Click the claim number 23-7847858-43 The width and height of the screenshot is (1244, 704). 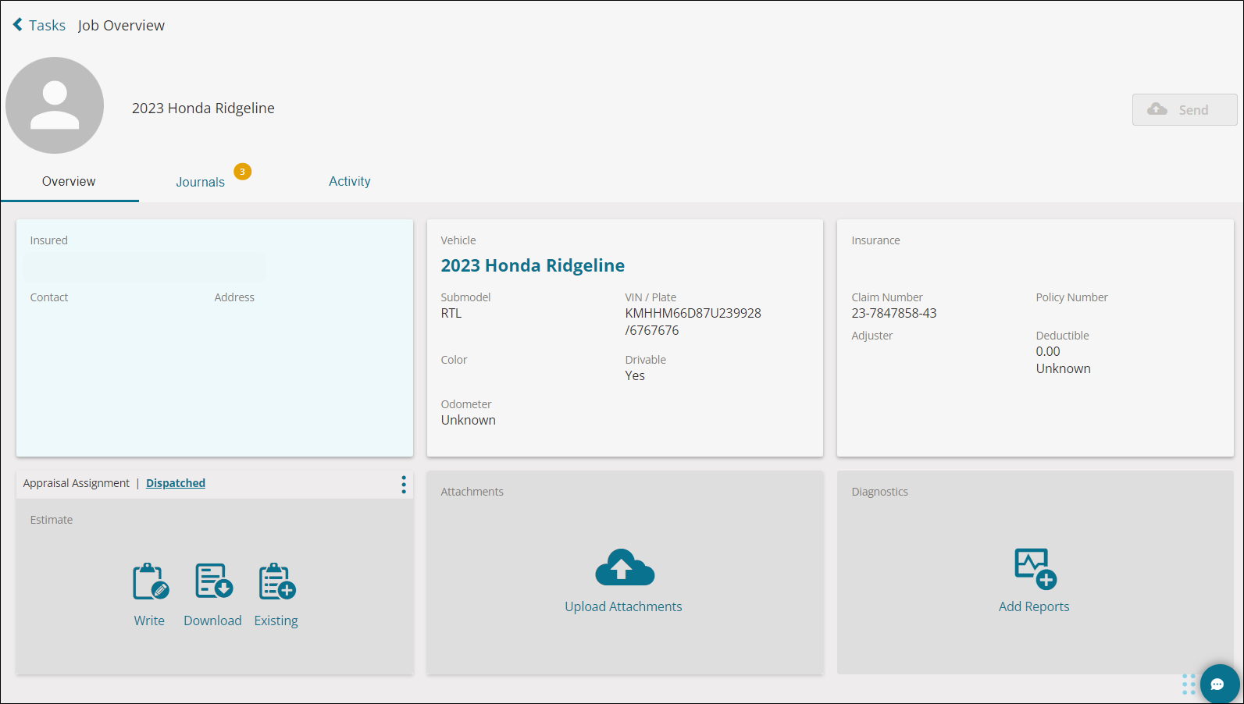[x=894, y=313]
